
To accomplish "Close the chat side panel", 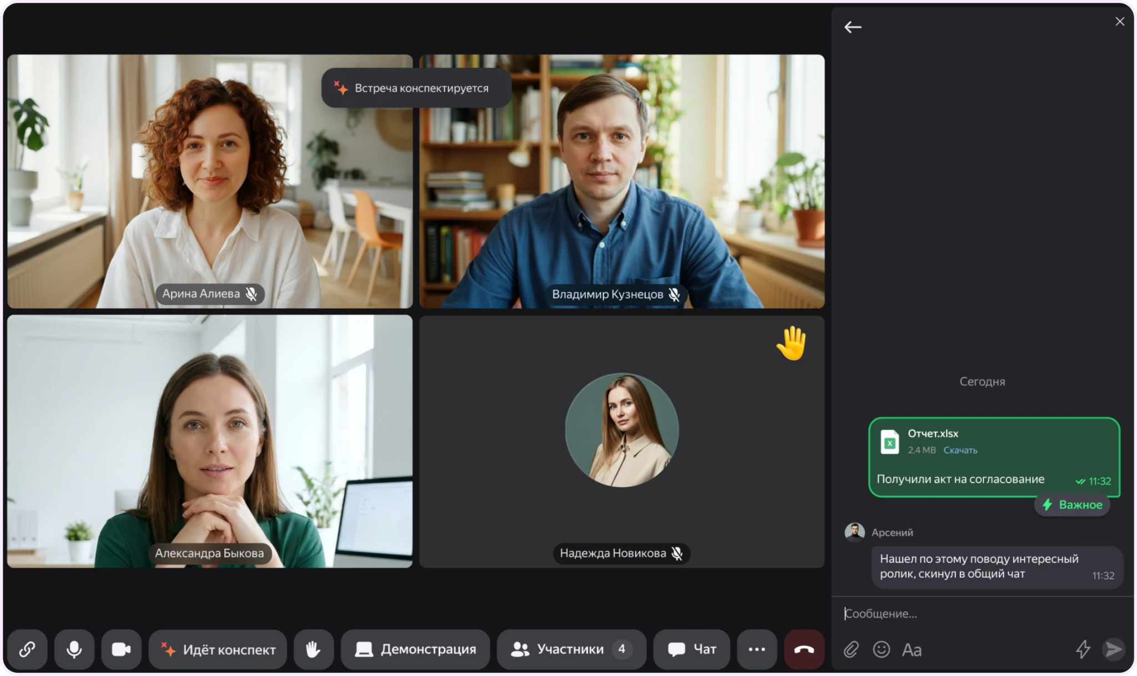I will 1120,21.
